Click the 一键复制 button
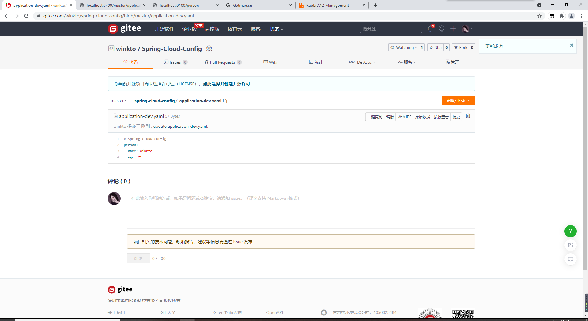The width and height of the screenshot is (588, 321). tap(375, 117)
